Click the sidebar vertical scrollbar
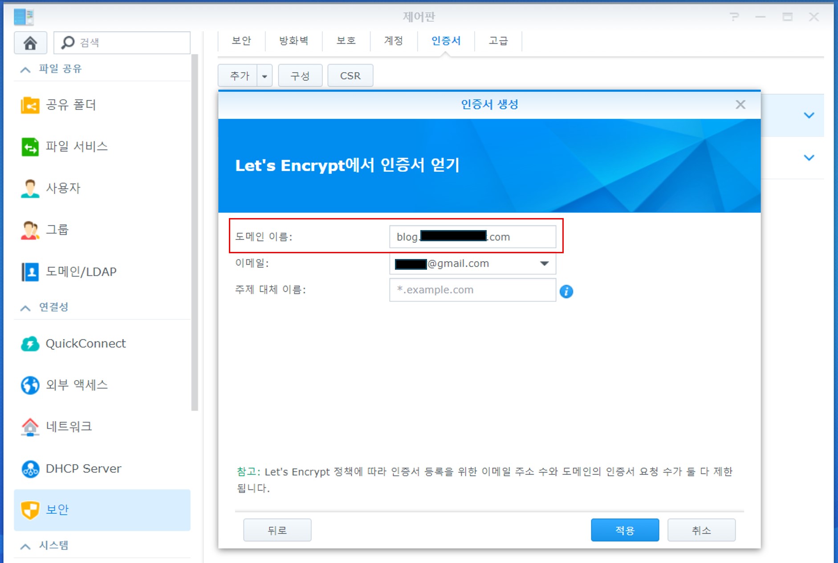 (194, 233)
